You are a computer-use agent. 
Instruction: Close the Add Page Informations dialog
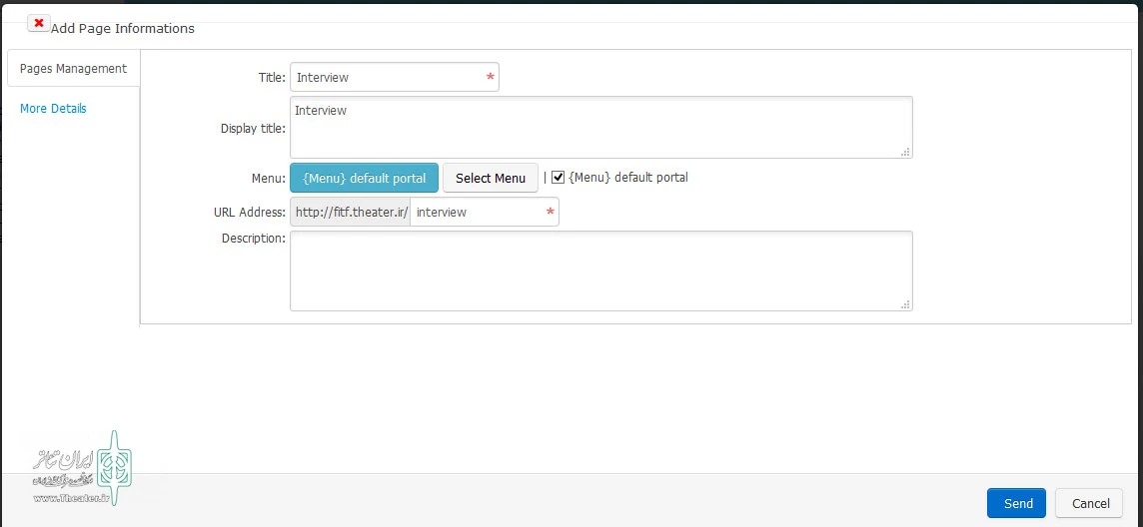[39, 23]
